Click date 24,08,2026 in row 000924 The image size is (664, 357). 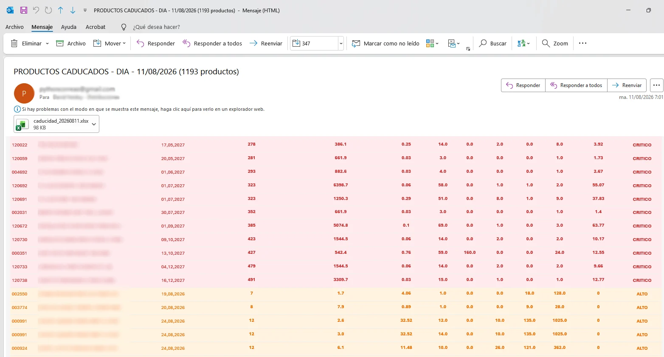point(173,349)
